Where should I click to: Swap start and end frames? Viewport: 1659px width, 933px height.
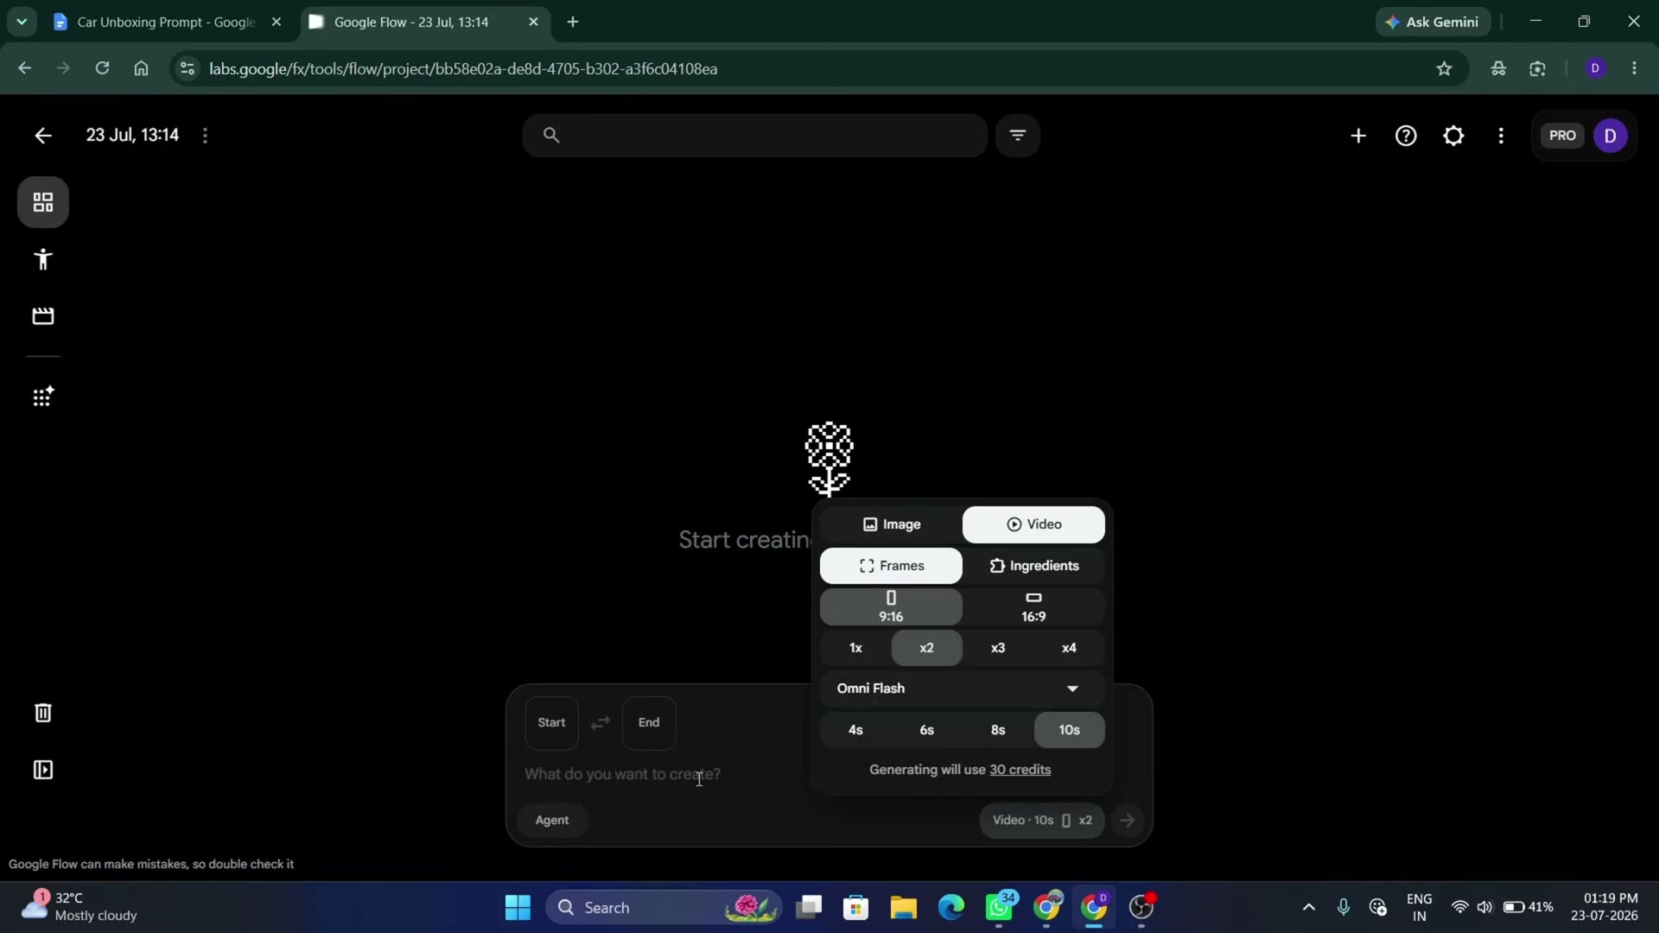pos(601,723)
